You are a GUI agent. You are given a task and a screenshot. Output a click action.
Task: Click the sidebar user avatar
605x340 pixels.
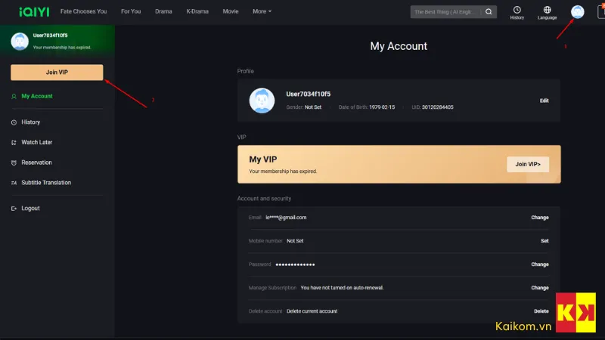click(x=20, y=42)
